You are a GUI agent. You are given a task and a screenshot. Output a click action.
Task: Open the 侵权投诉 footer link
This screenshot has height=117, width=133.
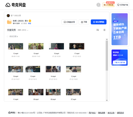[x=120, y=113]
